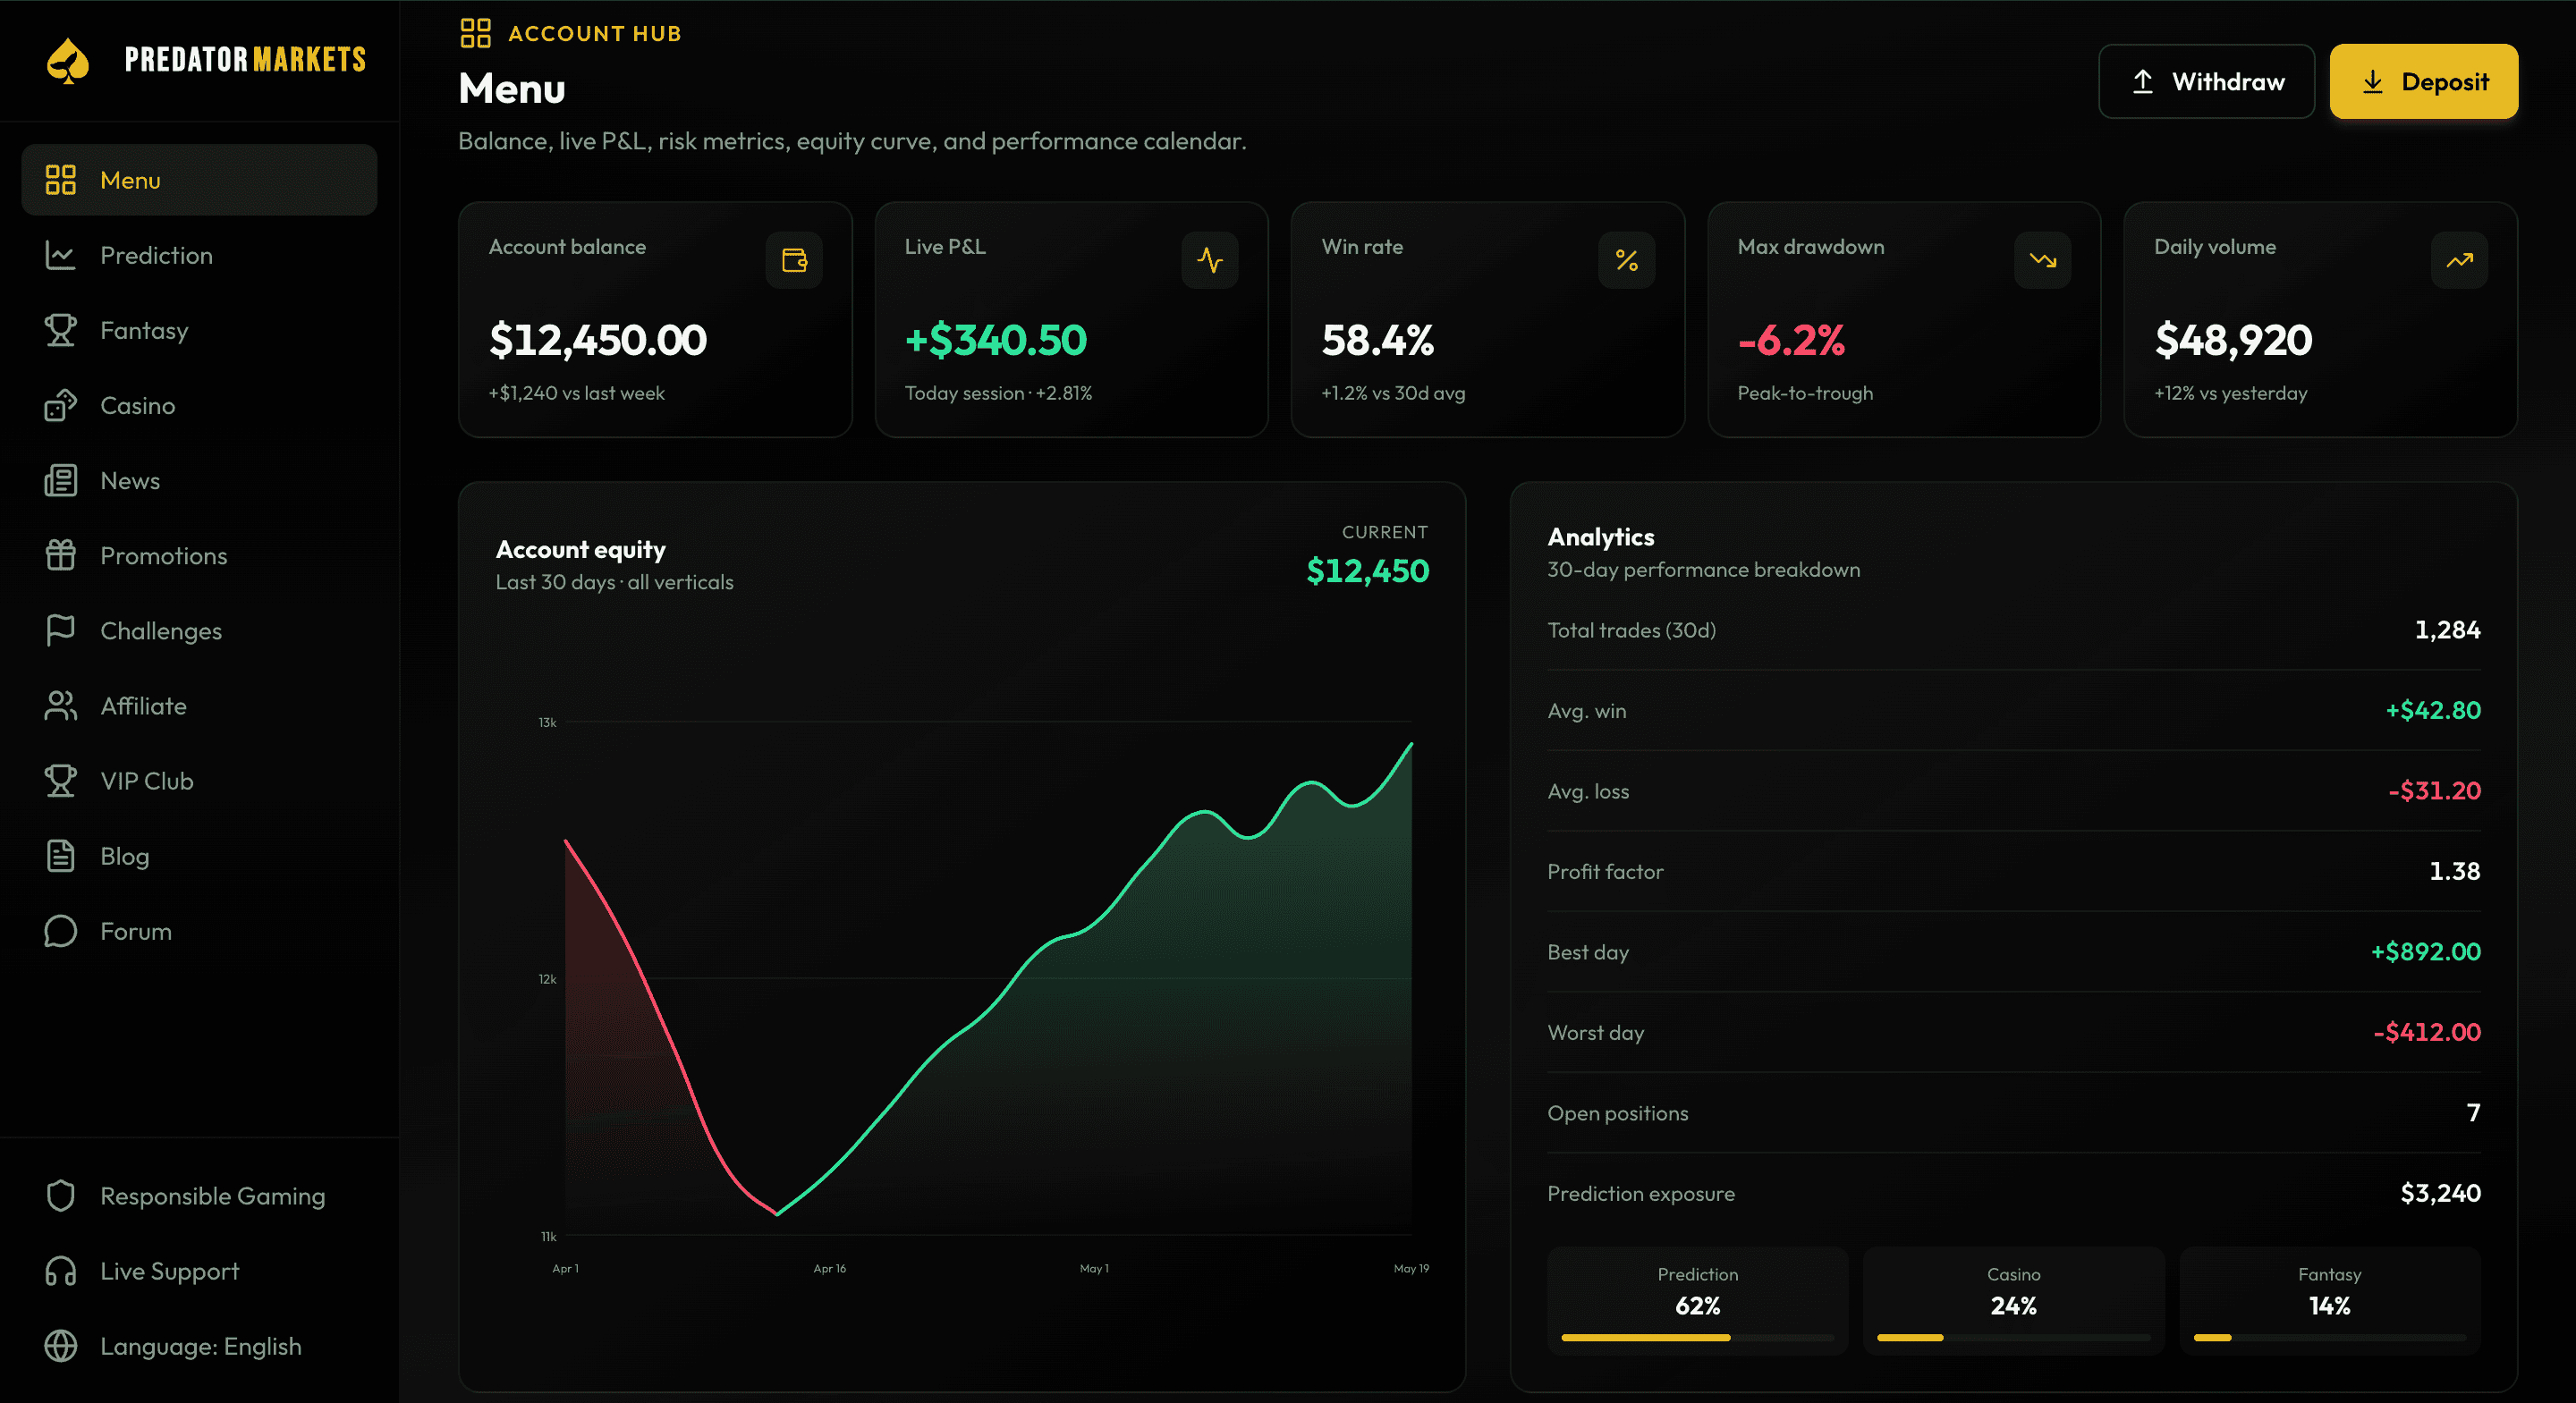Screen dimensions: 2576x1403
Task: Click the Avg. win value +$42.80
Action: 2433,710
